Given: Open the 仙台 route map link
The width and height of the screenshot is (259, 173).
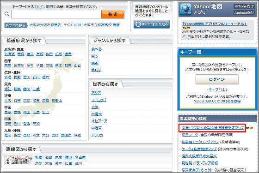Looking at the screenshot, I should (49, 157).
